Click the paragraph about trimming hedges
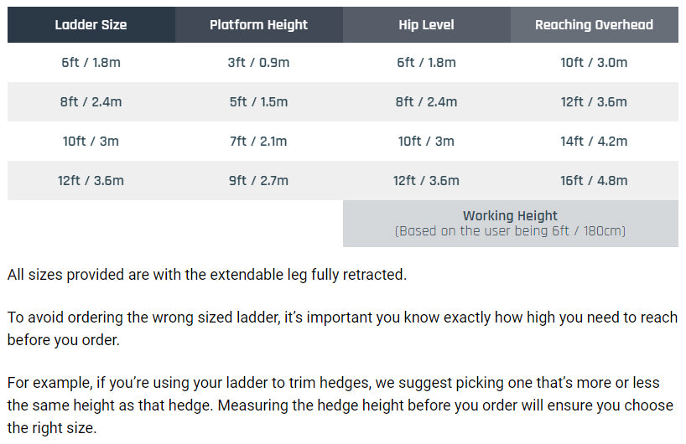The width and height of the screenshot is (686, 444). [x=340, y=405]
